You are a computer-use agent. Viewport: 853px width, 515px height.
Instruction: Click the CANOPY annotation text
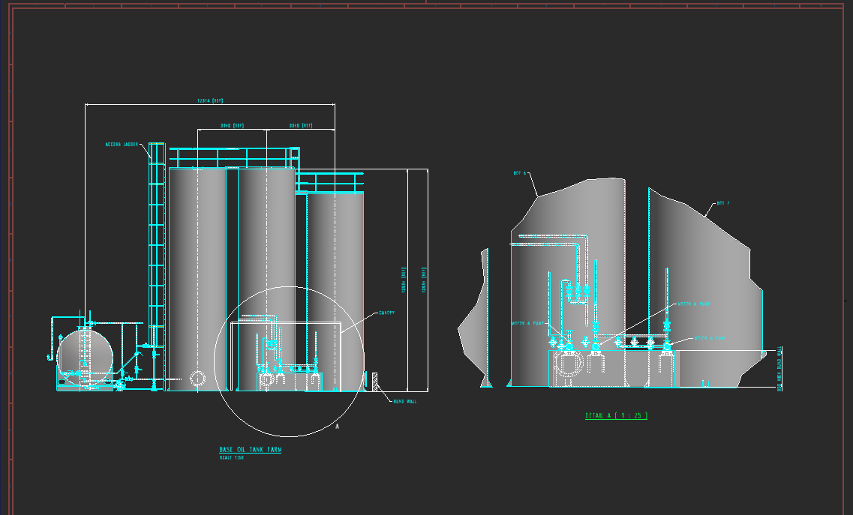point(387,313)
